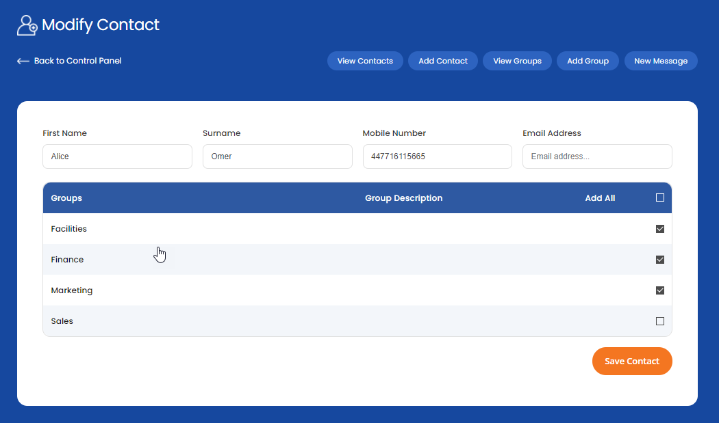Viewport: 719px width, 423px height.
Task: Tick the Add All checkbox
Action: [x=660, y=198]
